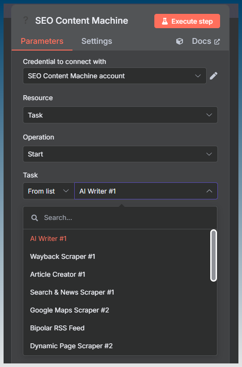Click the magnifier search icon
This screenshot has height=367, width=242.
pos(34,218)
